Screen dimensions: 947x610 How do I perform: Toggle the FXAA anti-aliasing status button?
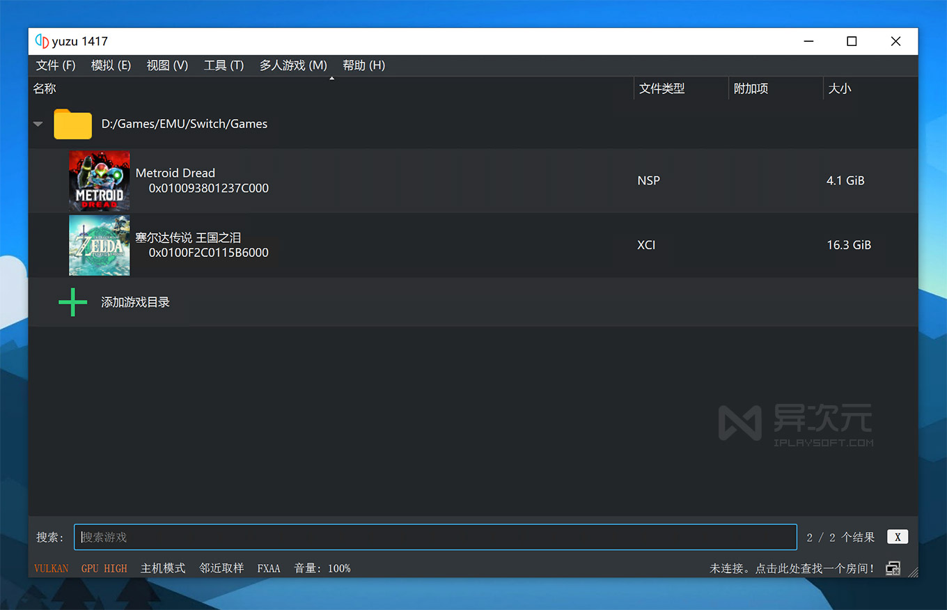pos(269,568)
